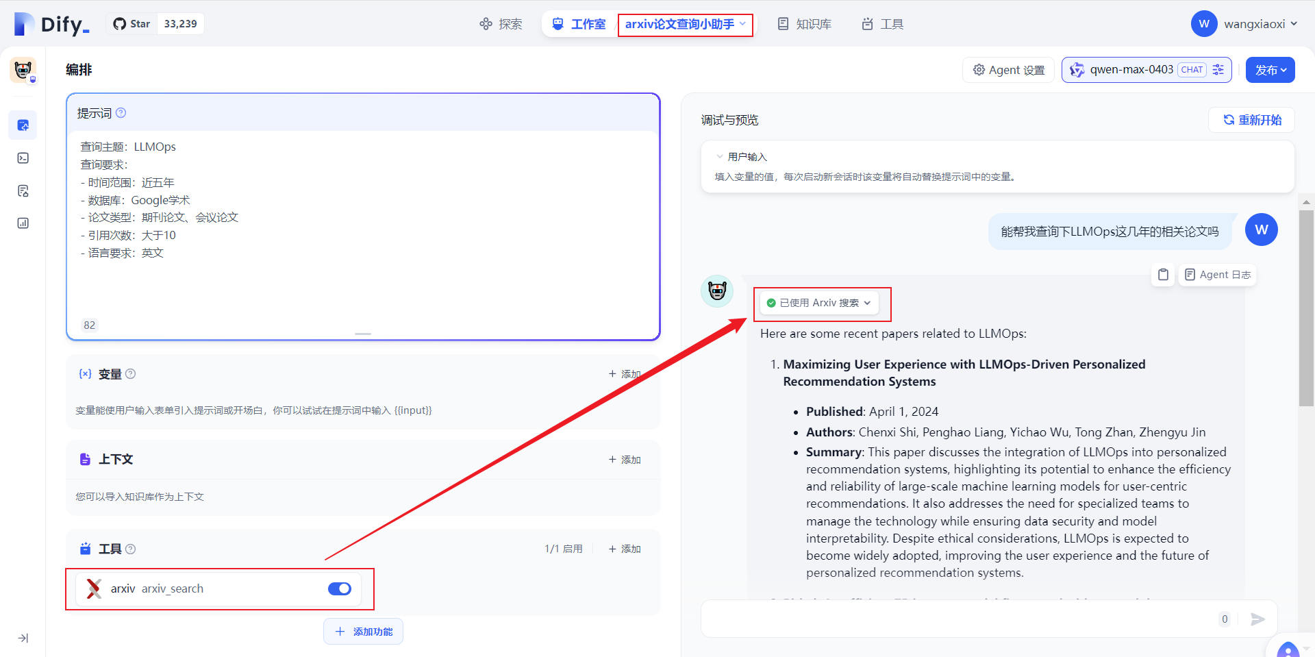1315x657 pixels.
Task: Click the user message about LLMOps papers
Action: click(x=1110, y=232)
